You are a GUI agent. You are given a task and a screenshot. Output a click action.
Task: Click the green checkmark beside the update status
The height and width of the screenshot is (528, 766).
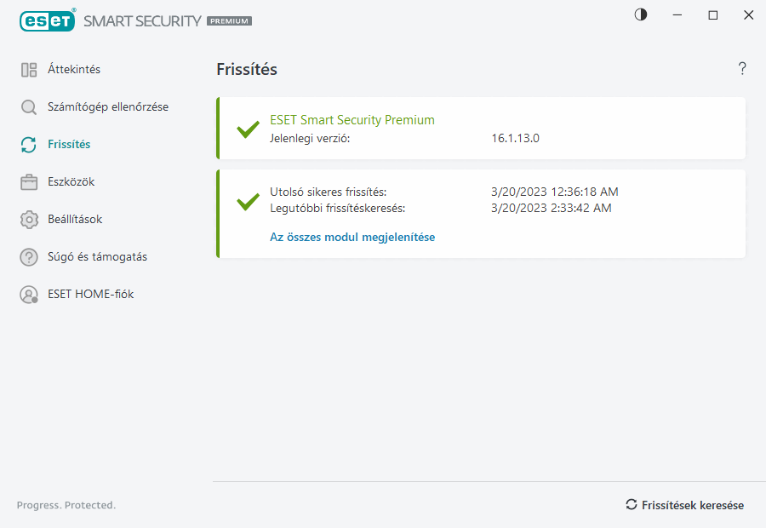[248, 202]
